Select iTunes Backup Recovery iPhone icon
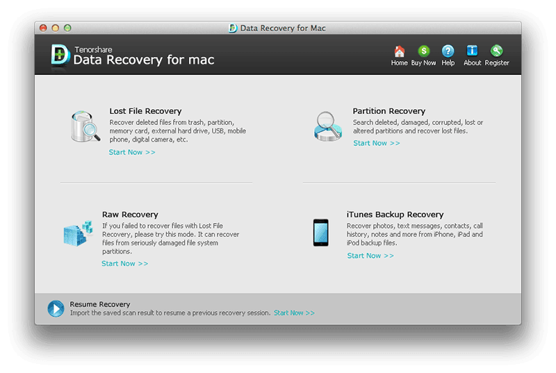This screenshot has width=556, height=373. (x=321, y=233)
